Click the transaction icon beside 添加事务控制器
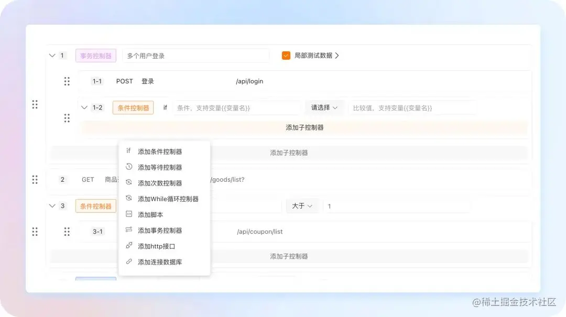Screen dimensions: 566x317 pos(129,229)
